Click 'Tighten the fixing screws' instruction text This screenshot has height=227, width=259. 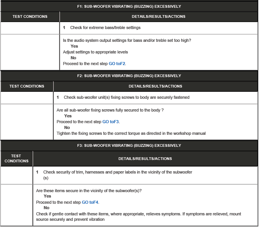131,133
